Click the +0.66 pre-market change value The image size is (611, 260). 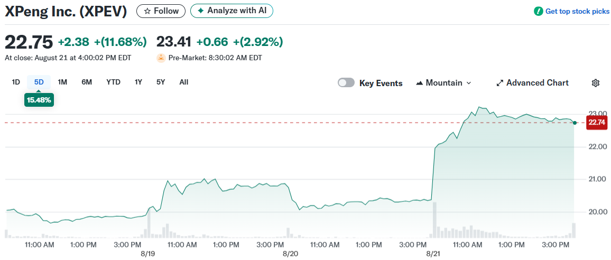212,42
